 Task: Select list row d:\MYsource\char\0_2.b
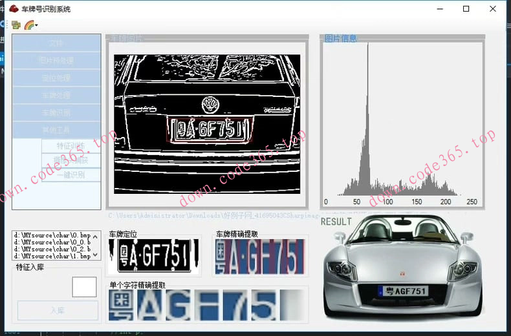pos(52,249)
